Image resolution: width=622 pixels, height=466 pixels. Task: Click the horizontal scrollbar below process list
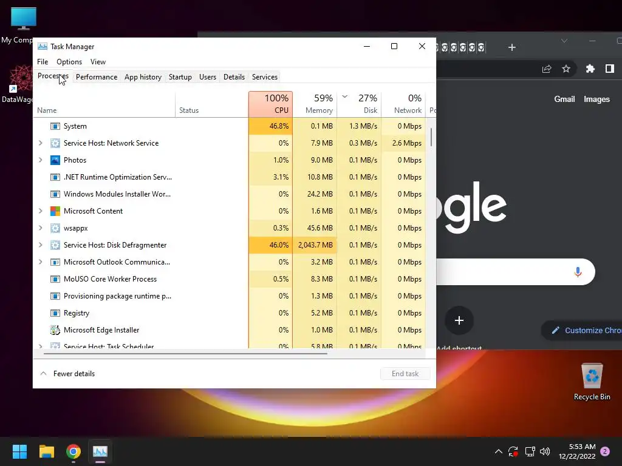point(185,353)
